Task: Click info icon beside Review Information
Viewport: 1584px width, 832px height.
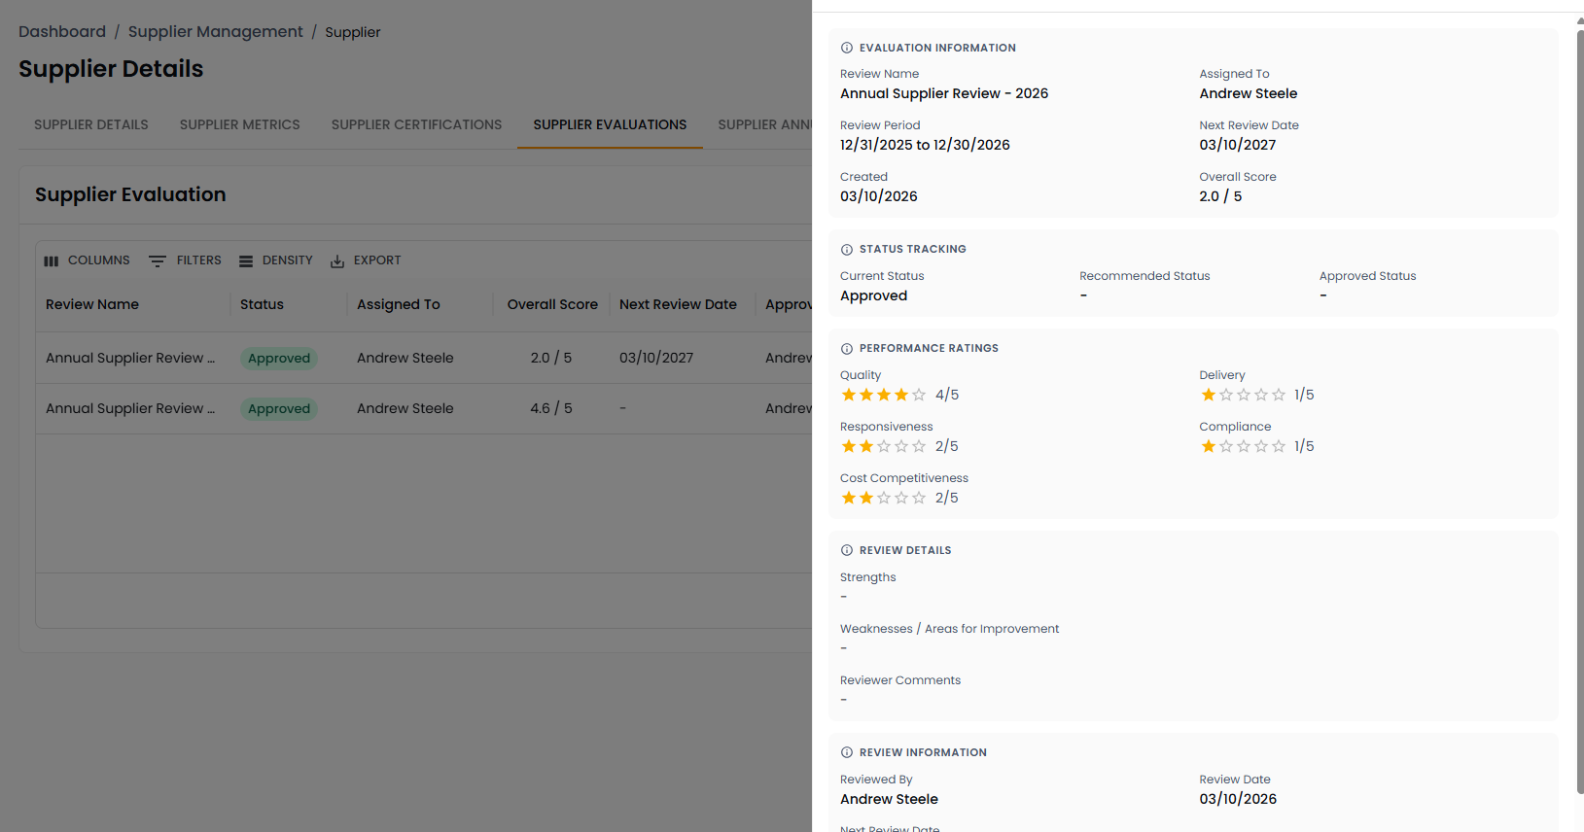Action: [847, 753]
